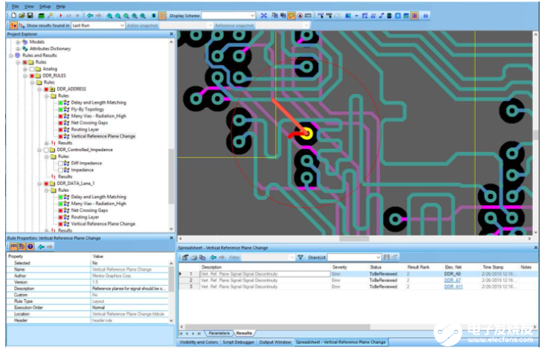The image size is (541, 351).
Task: Close the Project Explorer panel
Action: 171,34
